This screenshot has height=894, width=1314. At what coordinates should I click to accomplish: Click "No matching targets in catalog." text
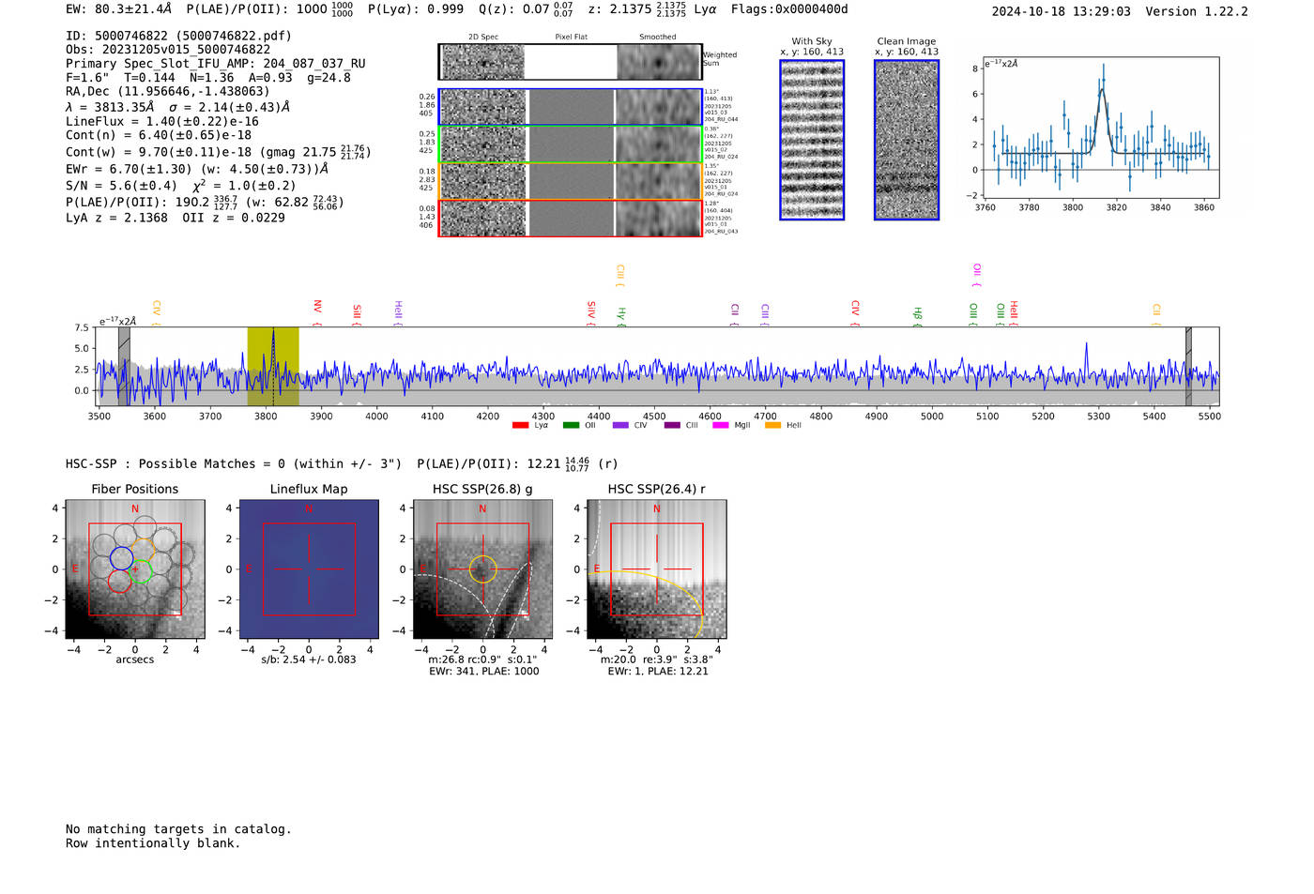(x=178, y=829)
